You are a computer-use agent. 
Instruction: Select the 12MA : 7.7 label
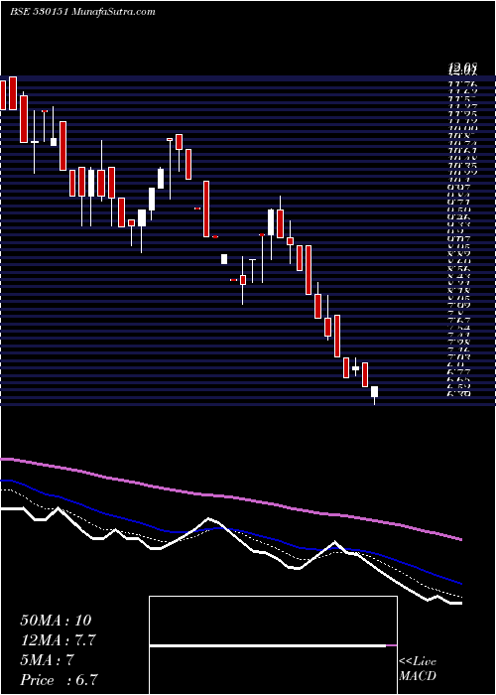click(59, 640)
